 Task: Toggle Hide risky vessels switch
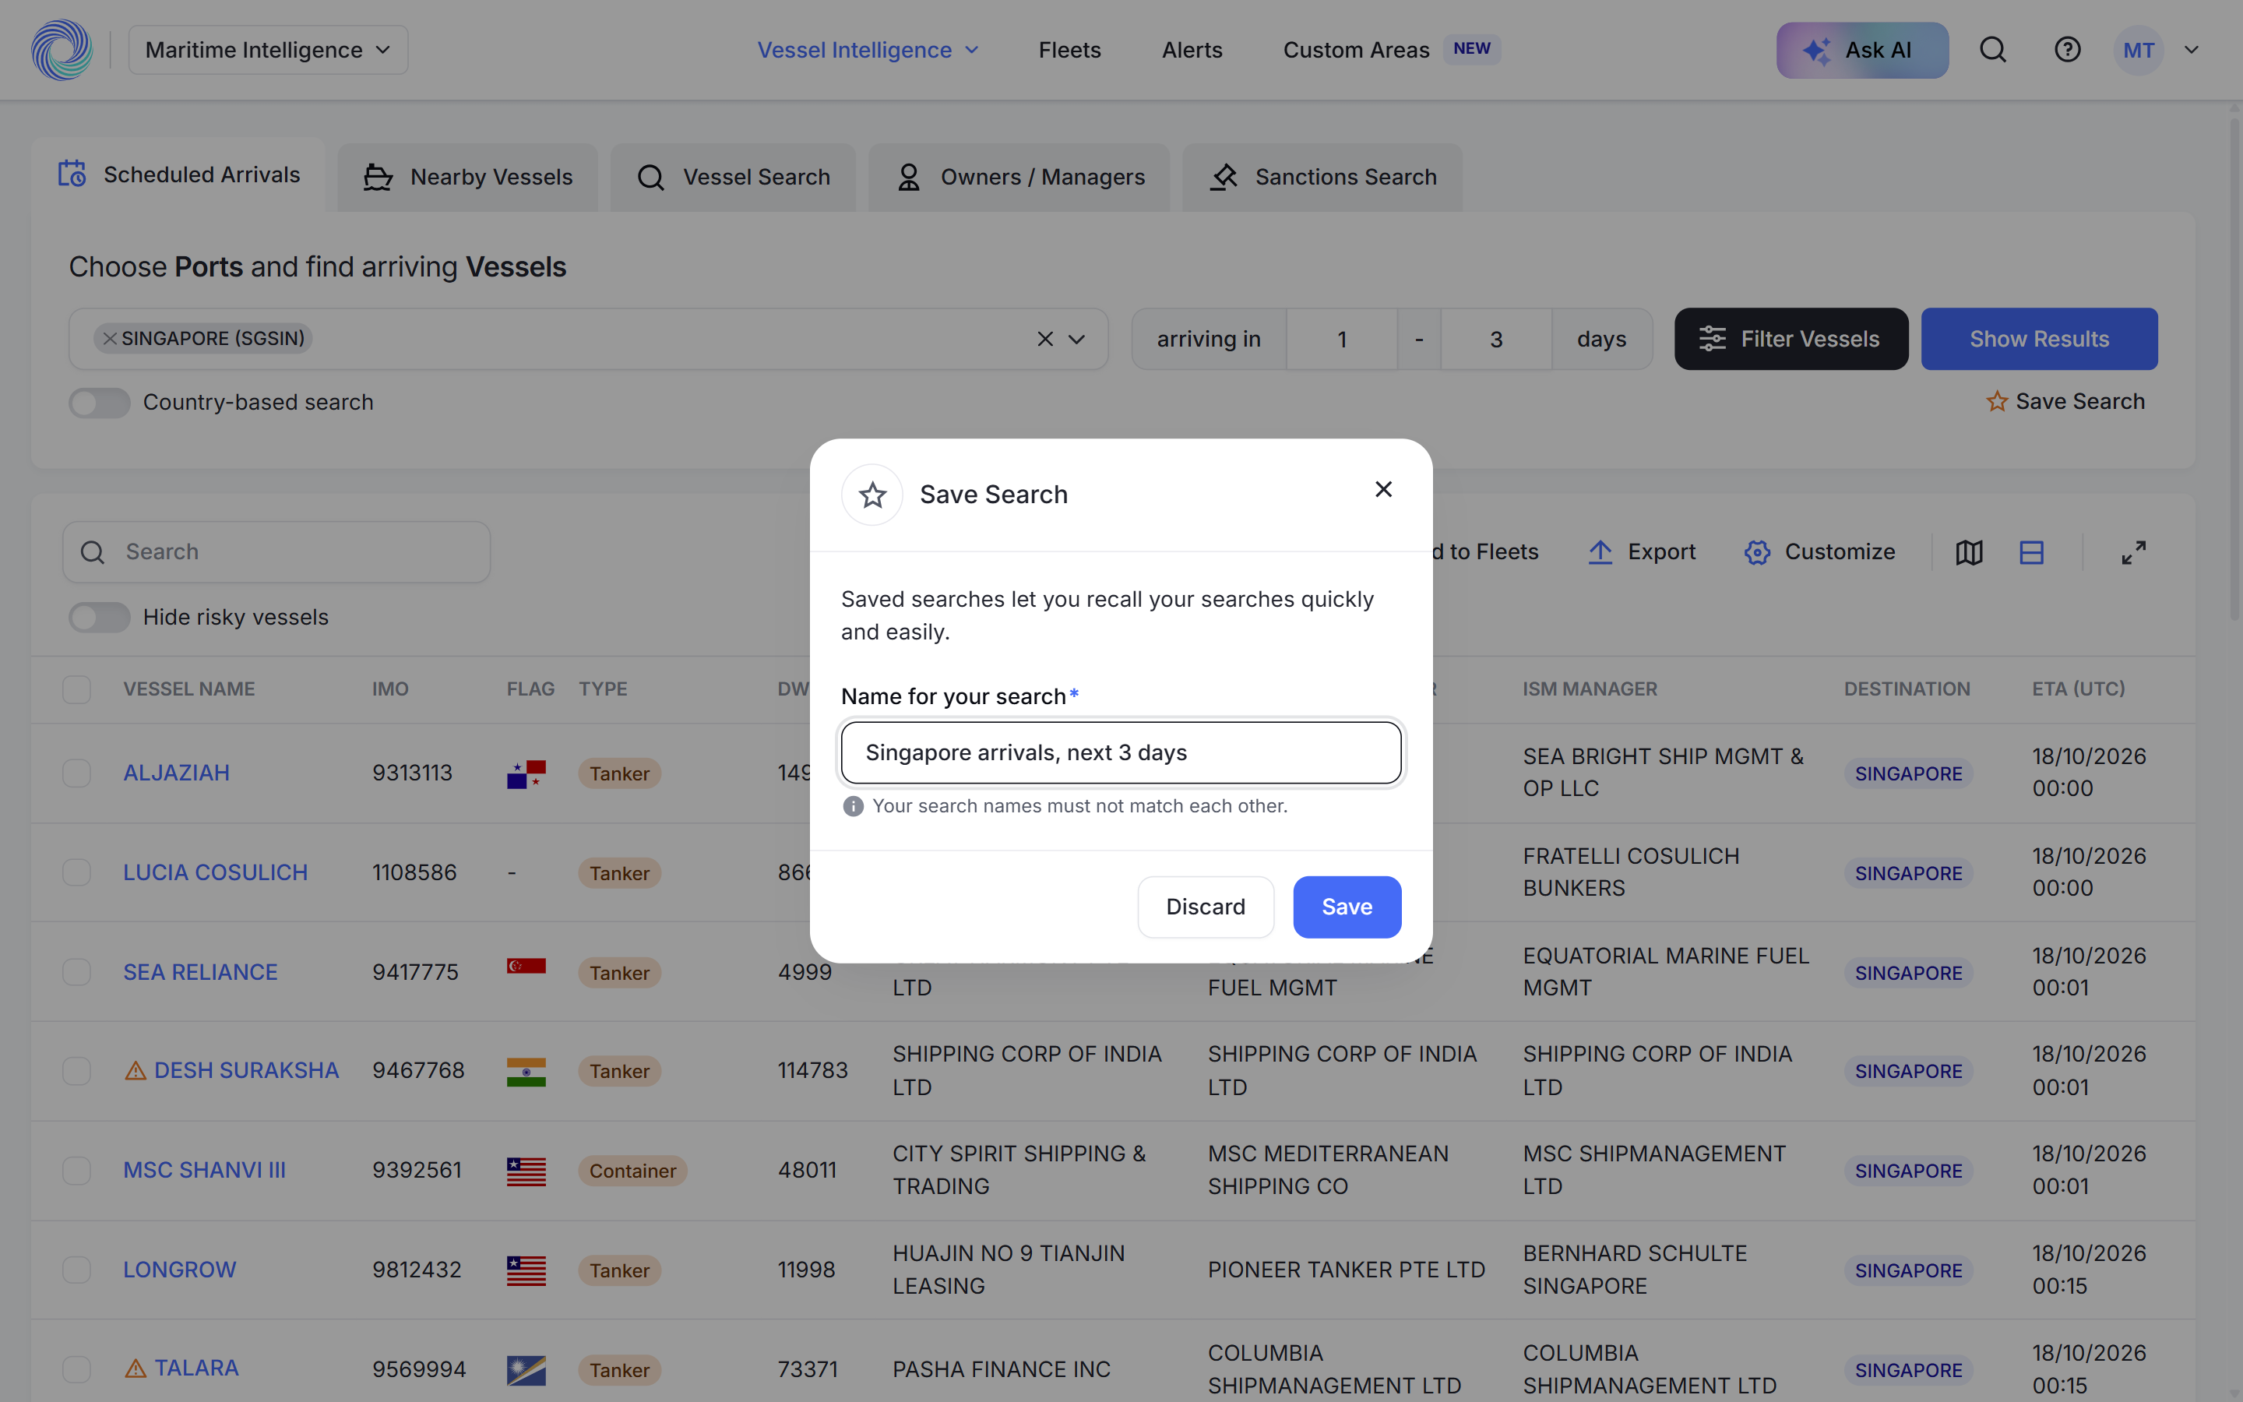tap(99, 618)
